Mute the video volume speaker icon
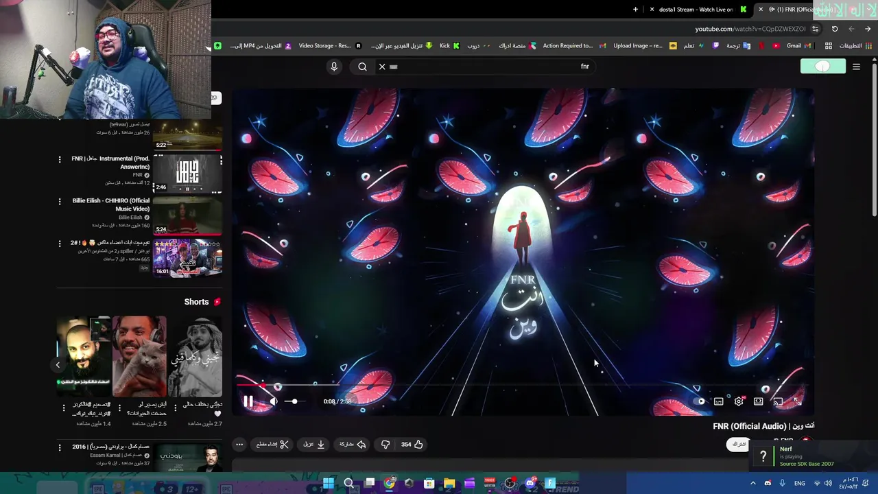Screen dimensions: 878x494 [x=273, y=401]
